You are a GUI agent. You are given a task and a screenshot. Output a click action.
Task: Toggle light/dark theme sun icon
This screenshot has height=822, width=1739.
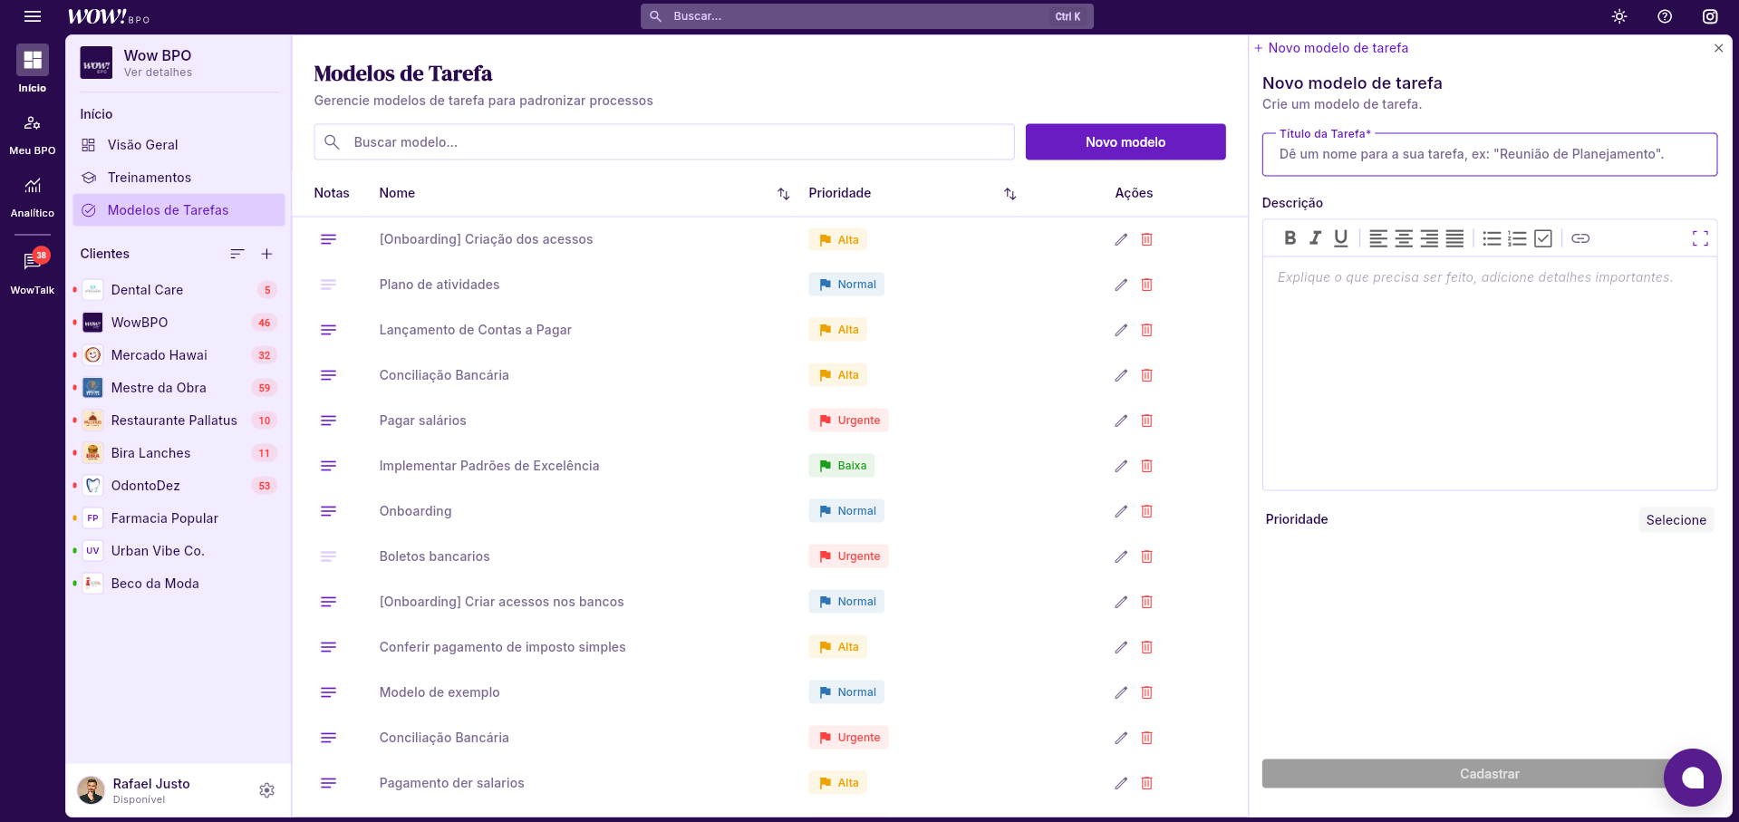[x=1619, y=16]
